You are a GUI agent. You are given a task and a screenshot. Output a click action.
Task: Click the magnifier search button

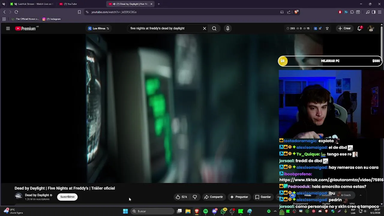tap(214, 28)
